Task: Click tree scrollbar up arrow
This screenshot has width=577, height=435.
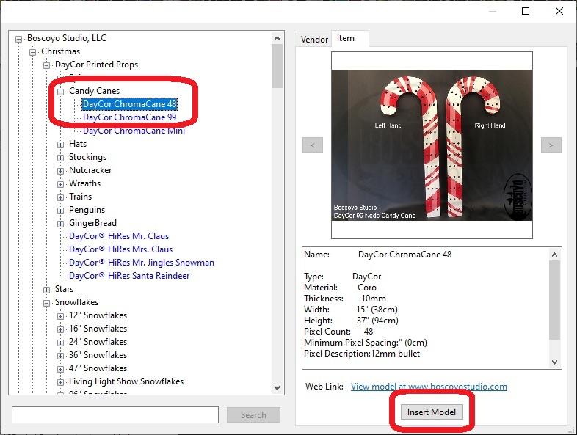Action: click(277, 38)
